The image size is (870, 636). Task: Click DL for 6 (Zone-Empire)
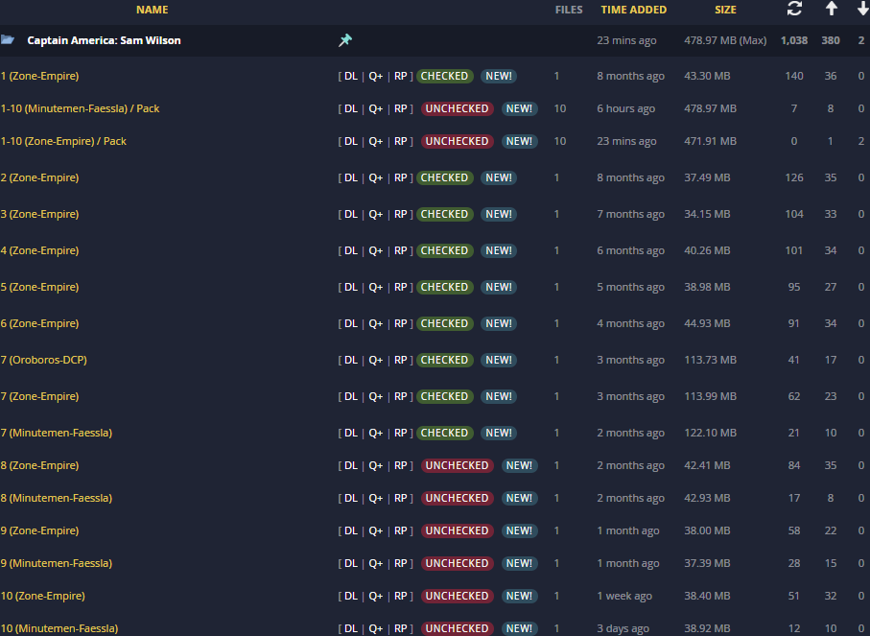coord(351,323)
